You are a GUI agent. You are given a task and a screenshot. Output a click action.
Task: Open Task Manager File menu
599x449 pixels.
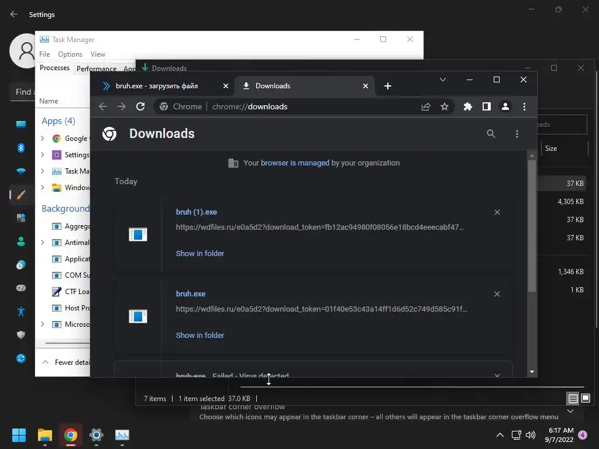point(44,54)
